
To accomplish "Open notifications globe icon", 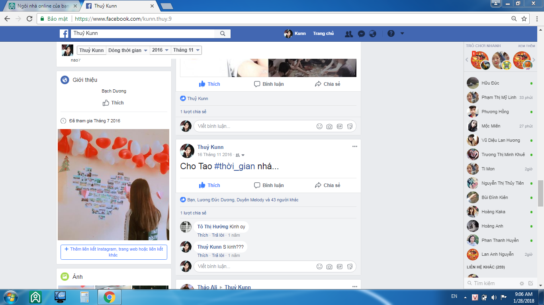I will (x=373, y=34).
